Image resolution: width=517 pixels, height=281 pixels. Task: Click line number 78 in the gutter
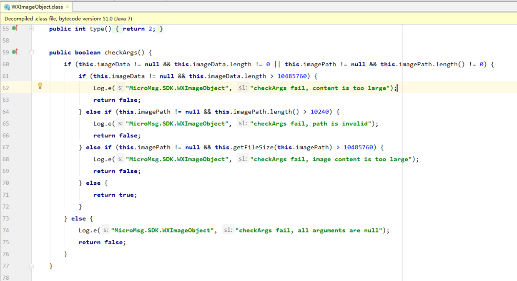[5, 278]
